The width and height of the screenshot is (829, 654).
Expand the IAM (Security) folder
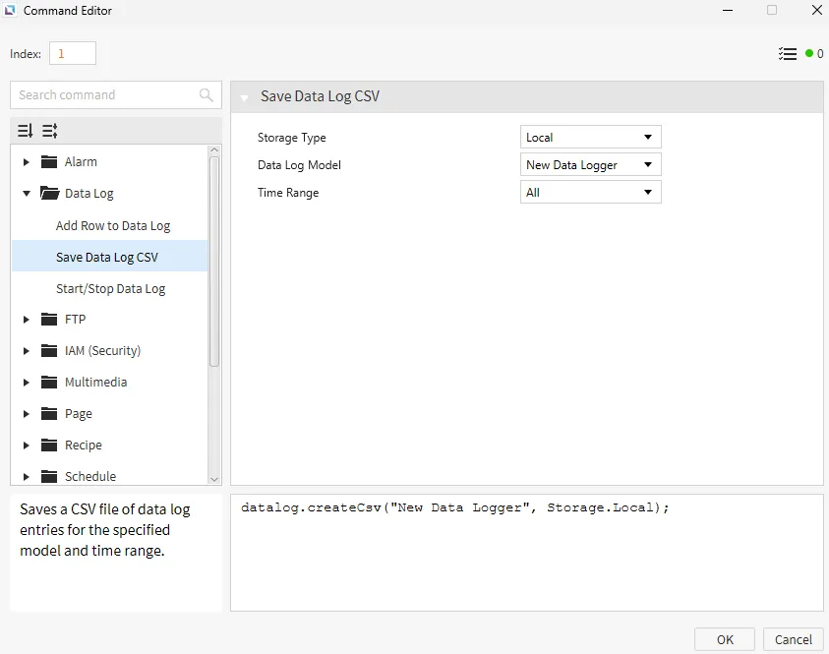point(27,351)
